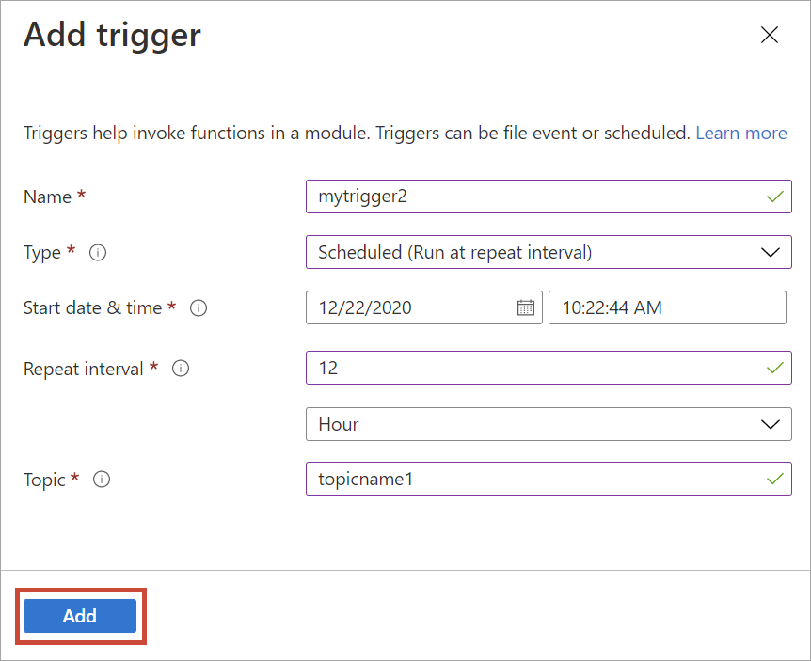Click the info icon next to Topic
Image resolution: width=811 pixels, height=661 pixels.
click(102, 480)
